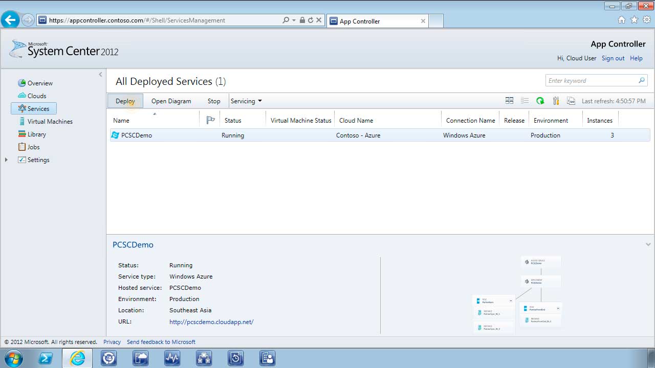This screenshot has width=655, height=368.
Task: Expand the Settings tree arrow
Action: 6,160
